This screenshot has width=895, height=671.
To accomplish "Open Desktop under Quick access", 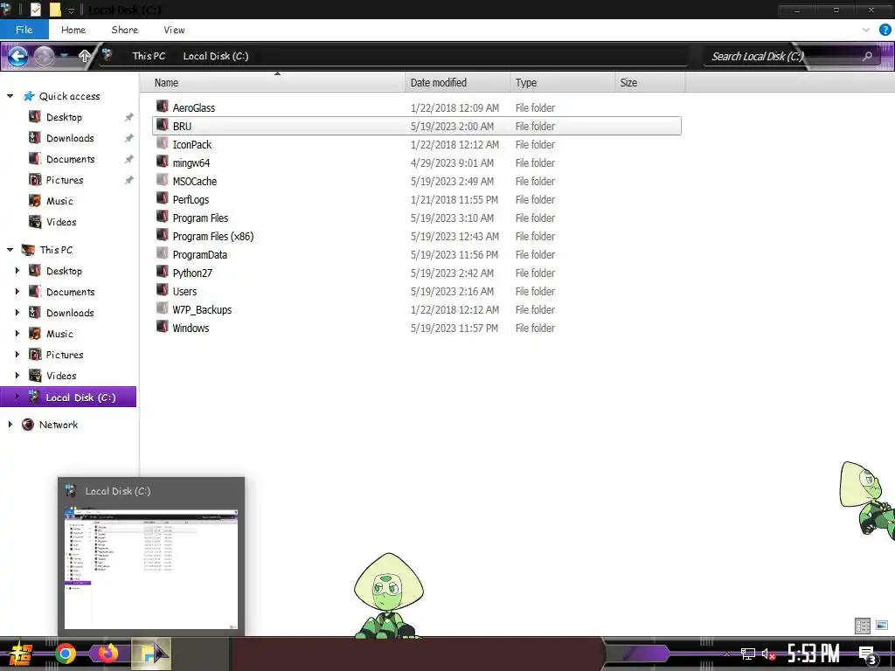I will 64,117.
